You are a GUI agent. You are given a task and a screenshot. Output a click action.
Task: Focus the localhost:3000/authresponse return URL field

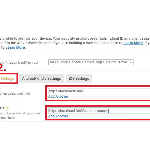pyautogui.click(x=99, y=111)
